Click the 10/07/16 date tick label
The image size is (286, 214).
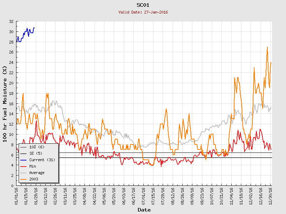[x=212, y=197]
